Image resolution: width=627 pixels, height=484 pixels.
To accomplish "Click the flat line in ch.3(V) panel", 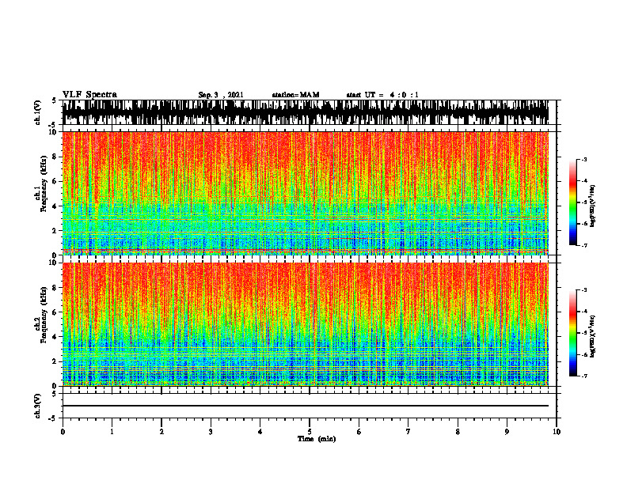I will click(306, 406).
